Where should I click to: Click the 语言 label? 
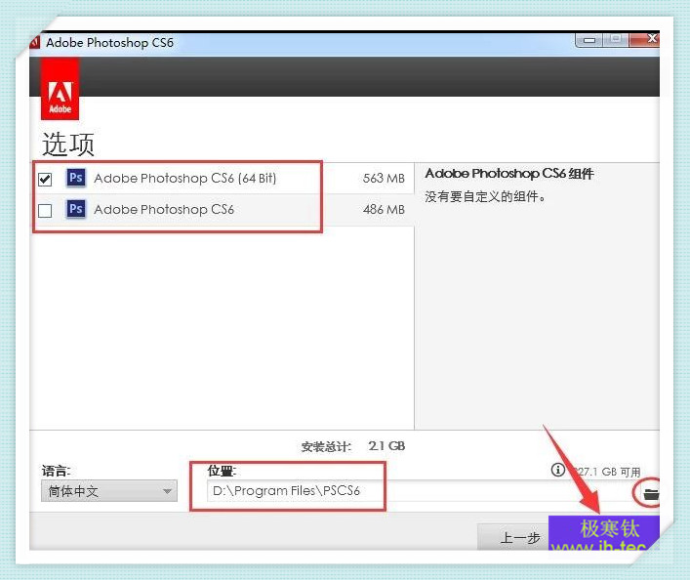click(x=56, y=471)
